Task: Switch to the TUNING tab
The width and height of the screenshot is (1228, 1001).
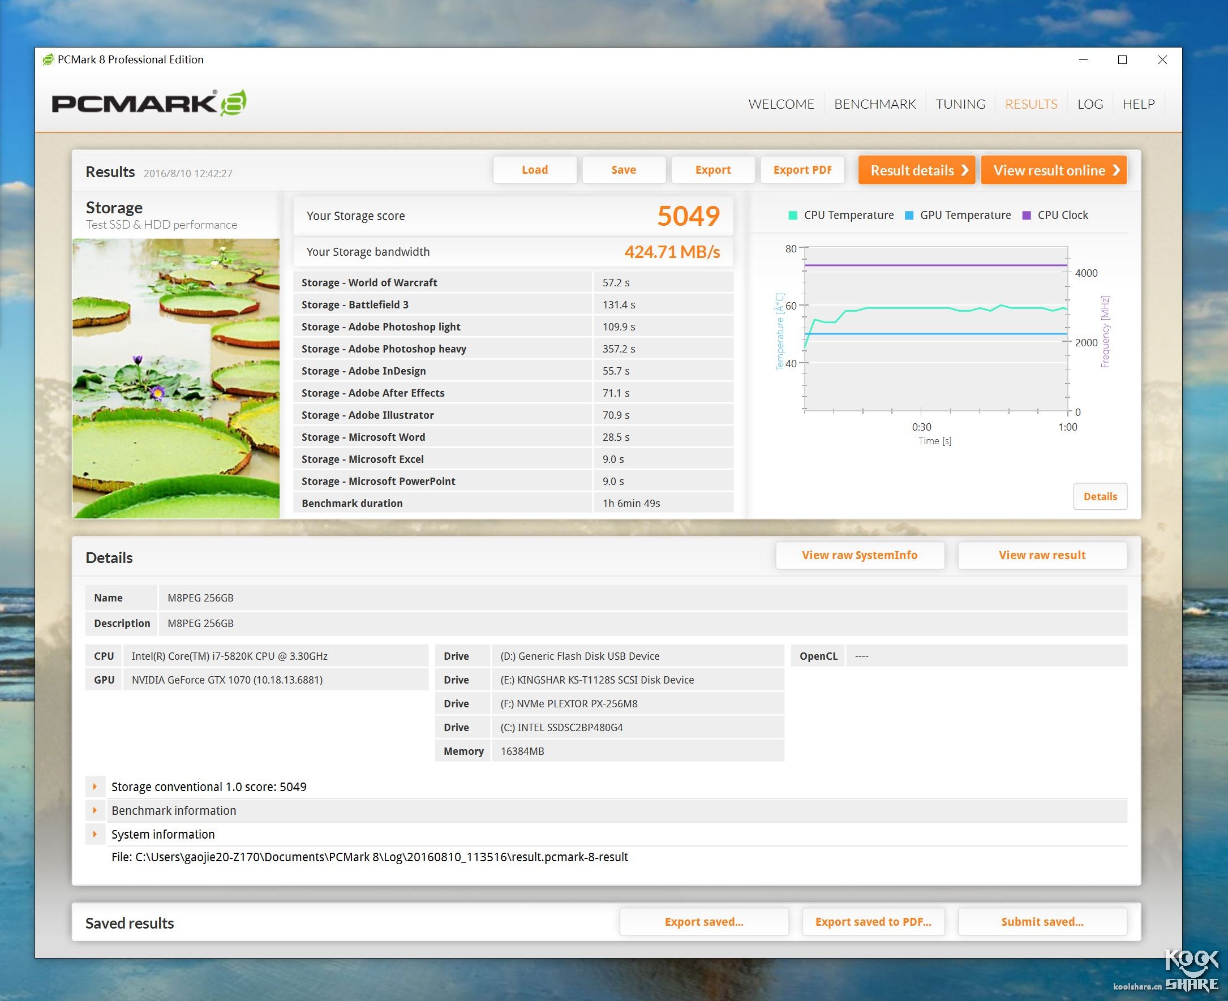Action: point(960,104)
